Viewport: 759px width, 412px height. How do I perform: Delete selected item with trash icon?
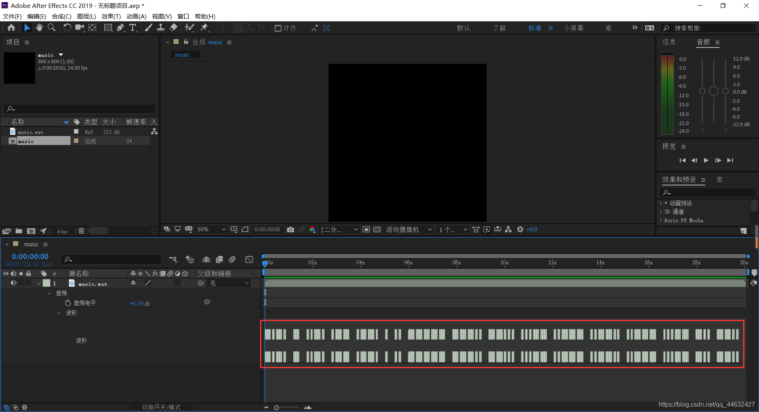click(x=81, y=231)
